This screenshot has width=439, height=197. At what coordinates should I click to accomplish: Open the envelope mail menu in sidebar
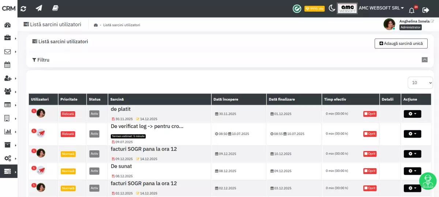tap(7, 52)
